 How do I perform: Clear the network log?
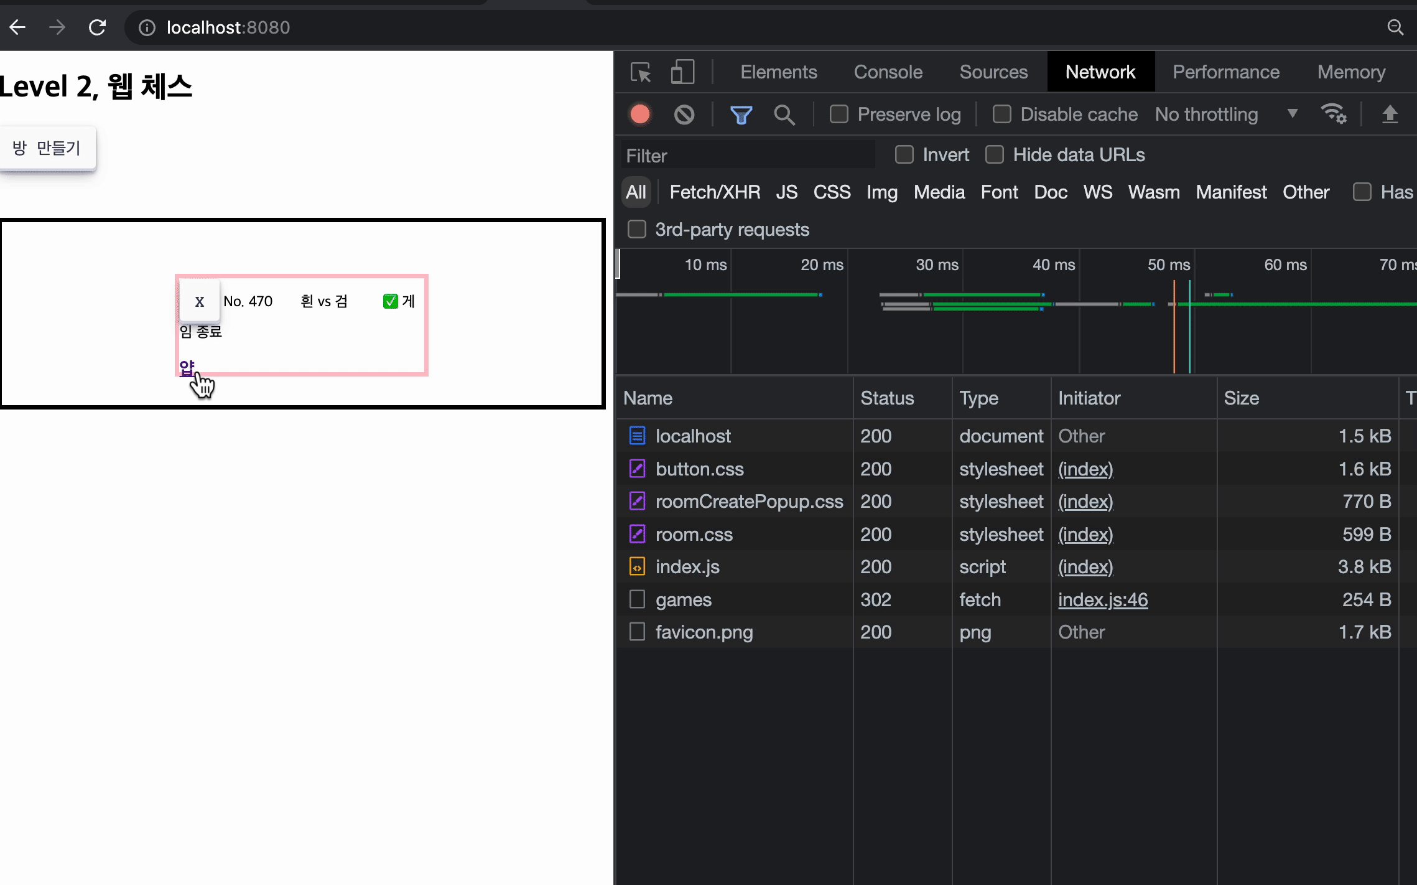tap(684, 115)
